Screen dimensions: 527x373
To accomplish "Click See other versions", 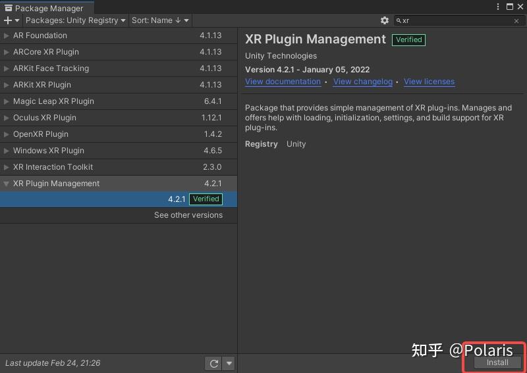I will click(x=188, y=215).
